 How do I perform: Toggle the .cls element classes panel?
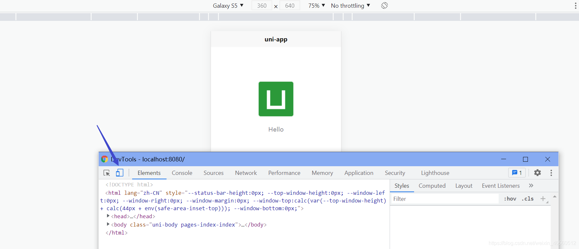point(528,199)
